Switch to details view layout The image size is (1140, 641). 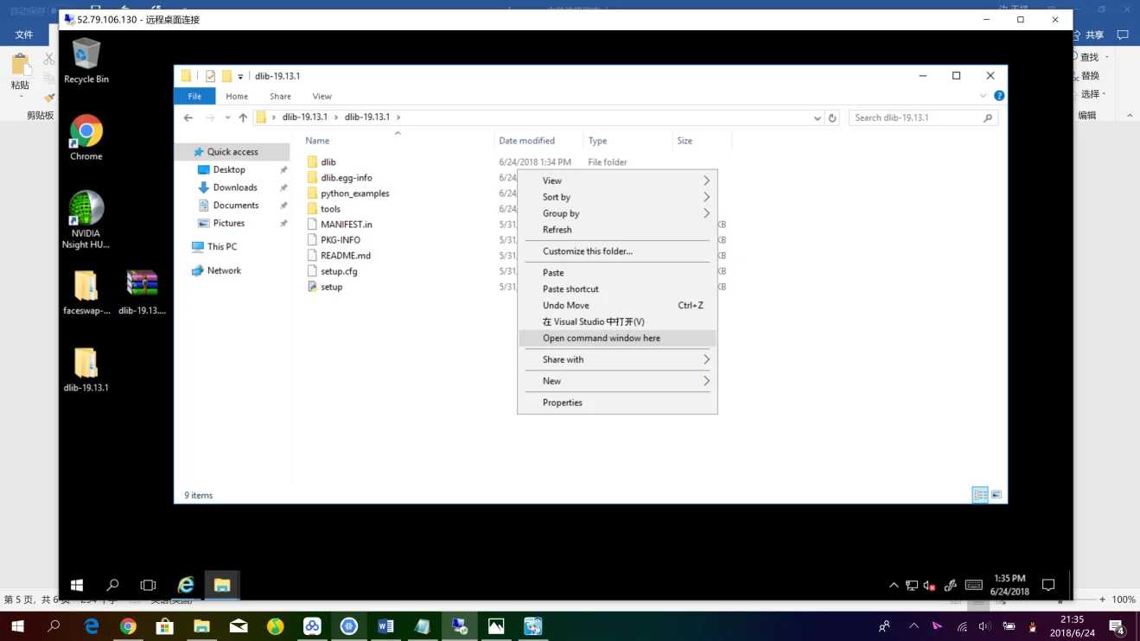(980, 495)
